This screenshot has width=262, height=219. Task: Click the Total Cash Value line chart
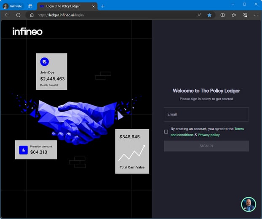132,153
